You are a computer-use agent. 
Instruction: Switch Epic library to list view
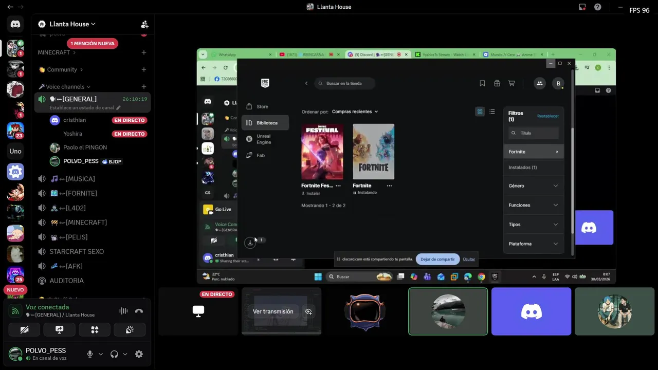pos(492,112)
